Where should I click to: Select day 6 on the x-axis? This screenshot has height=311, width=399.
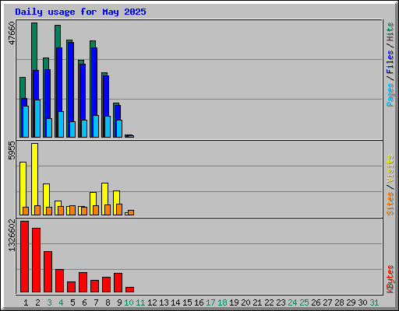84,302
